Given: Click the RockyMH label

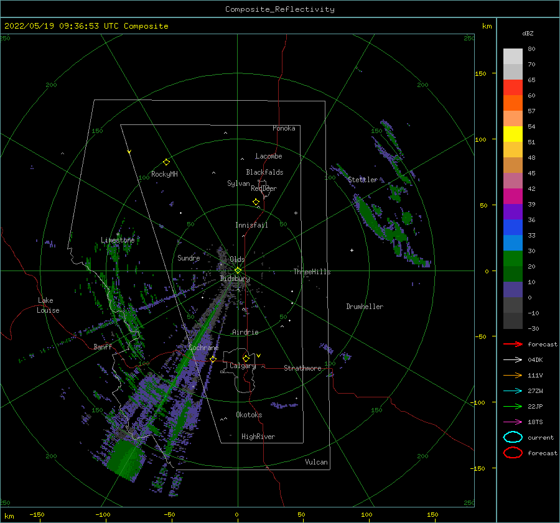Looking at the screenshot, I should (164, 174).
